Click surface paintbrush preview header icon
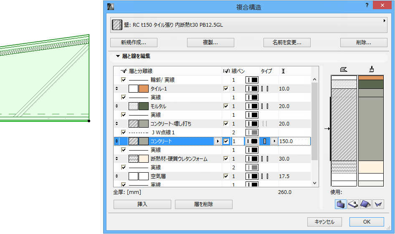This screenshot has height=234, width=395. 371,69
